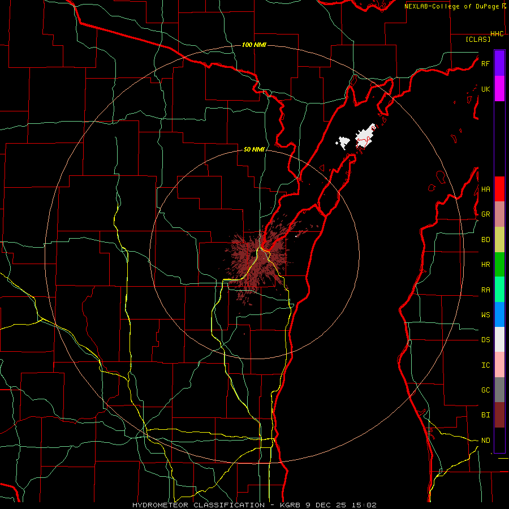Click the HR green legend swatch
The height and width of the screenshot is (509, 509).
(499, 265)
